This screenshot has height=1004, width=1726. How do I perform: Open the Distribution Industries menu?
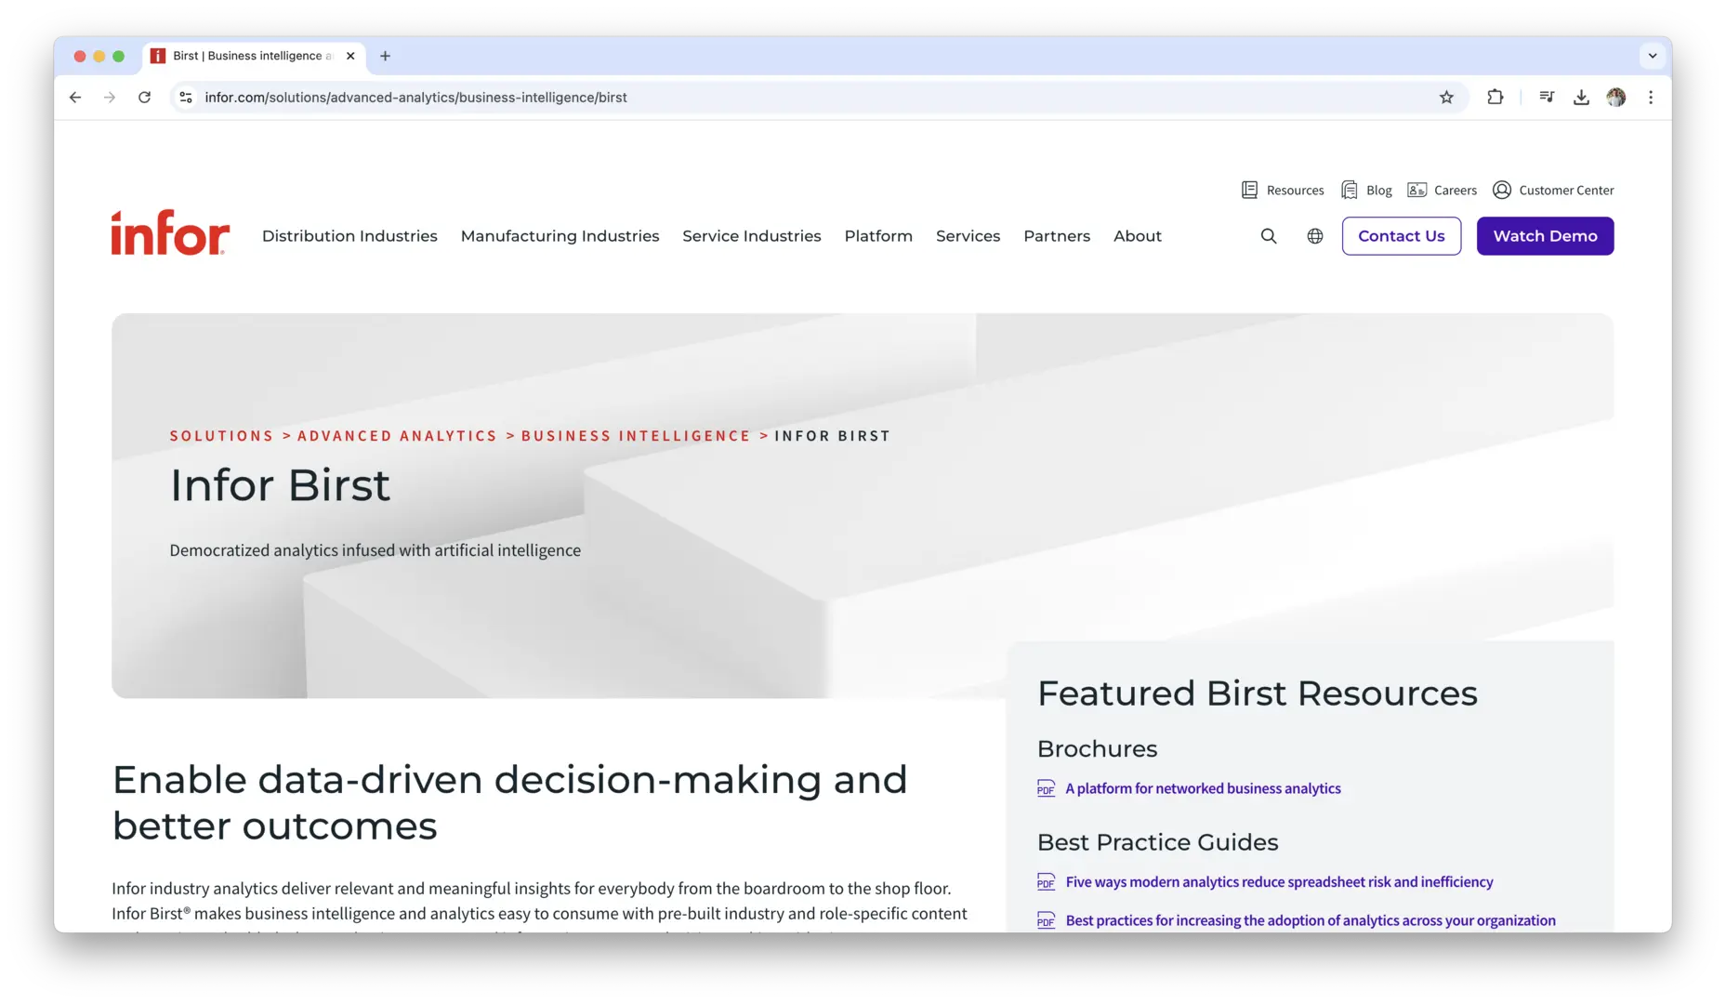pyautogui.click(x=349, y=236)
